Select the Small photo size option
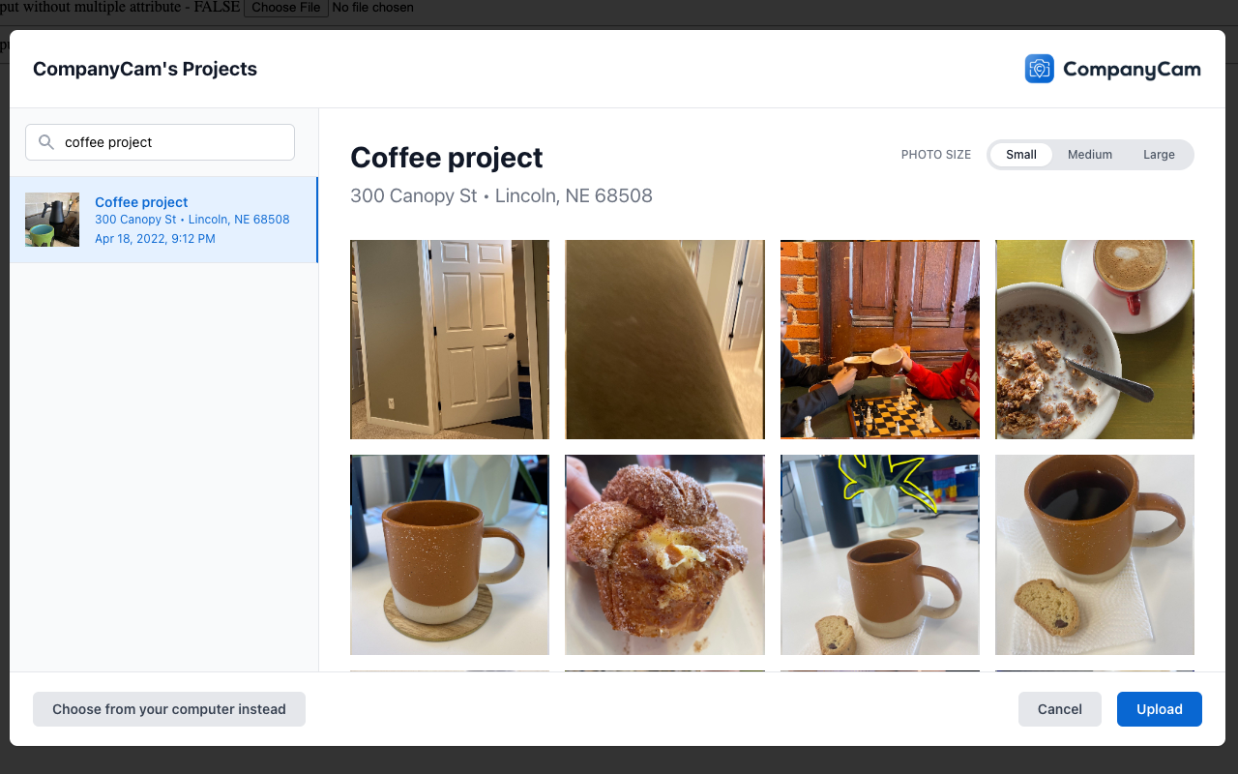 coord(1021,154)
